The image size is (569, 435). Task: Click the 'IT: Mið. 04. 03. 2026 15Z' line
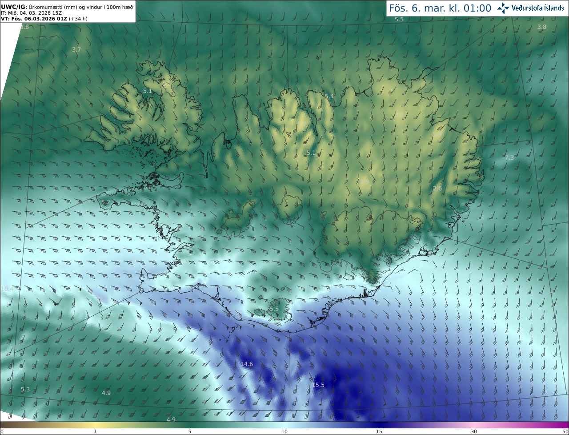(31, 13)
